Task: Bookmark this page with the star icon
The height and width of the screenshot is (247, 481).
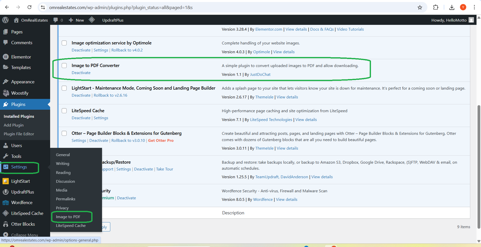Action: click(x=420, y=7)
